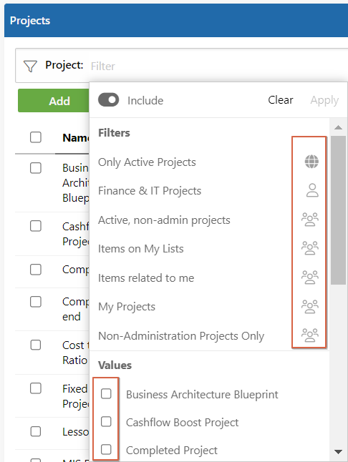348x462 pixels.
Task: Toggle the Include switch
Action: pos(109,100)
